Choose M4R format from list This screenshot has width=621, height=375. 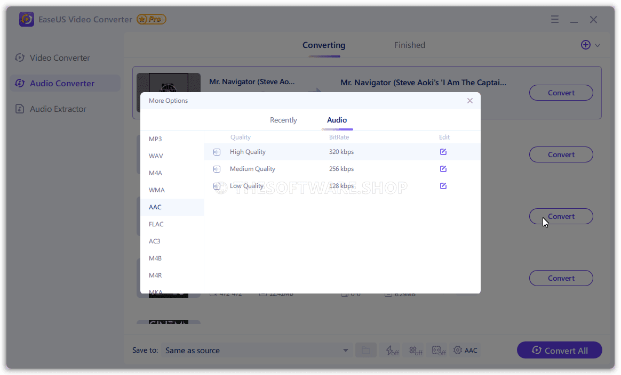pyautogui.click(x=172, y=275)
